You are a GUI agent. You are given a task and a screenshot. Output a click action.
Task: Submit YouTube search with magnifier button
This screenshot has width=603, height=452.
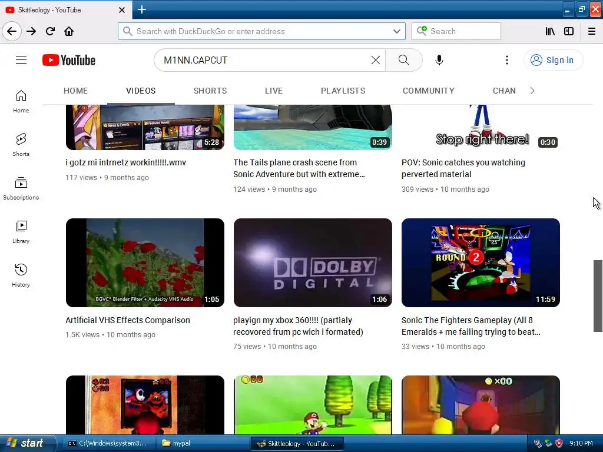pyautogui.click(x=404, y=60)
